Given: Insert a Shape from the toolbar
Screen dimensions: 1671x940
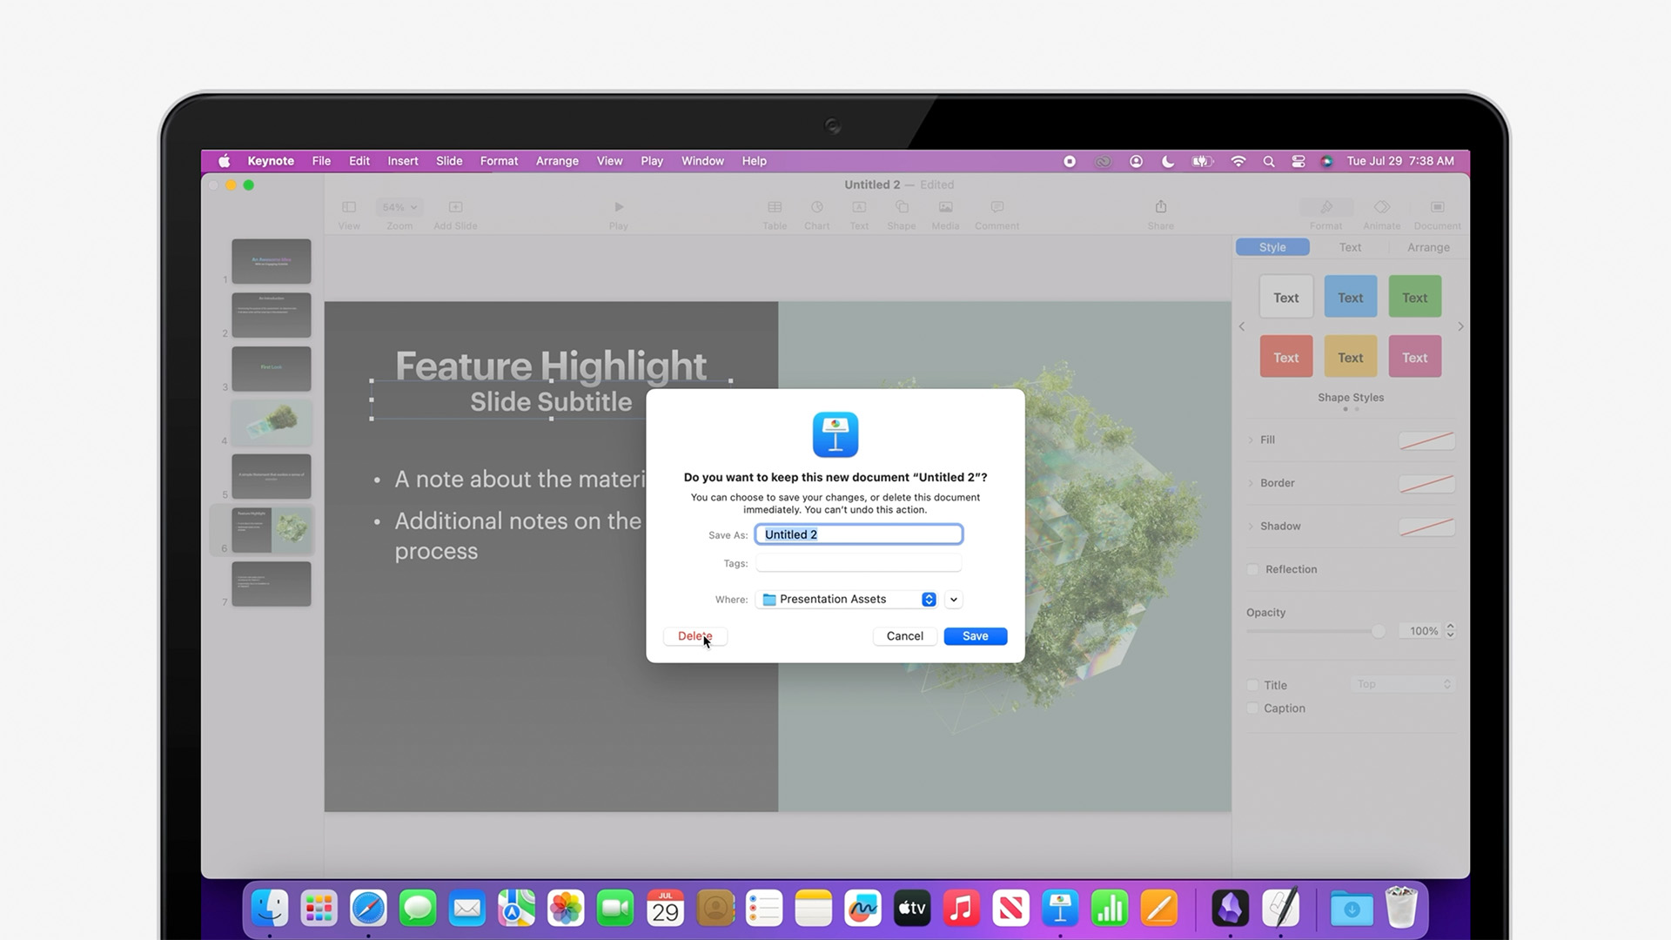Looking at the screenshot, I should (901, 207).
